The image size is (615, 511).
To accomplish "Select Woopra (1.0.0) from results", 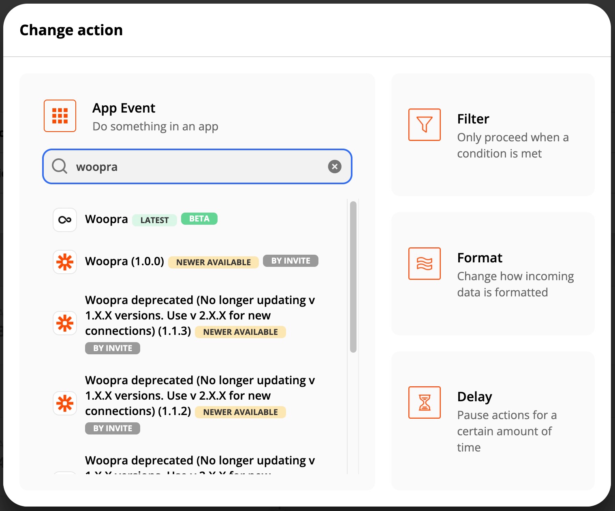I will click(124, 262).
